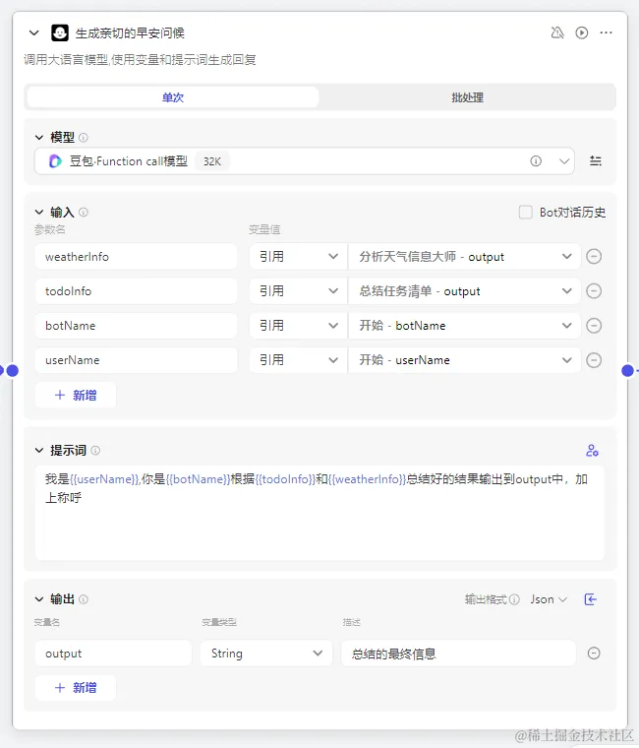The image size is (639, 748).
Task: Collapse the 模型 section
Action: pyautogui.click(x=39, y=138)
